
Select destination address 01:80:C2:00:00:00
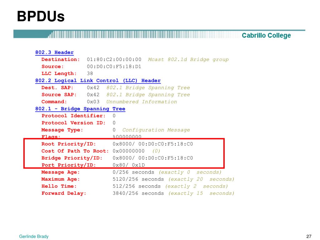tap(114, 59)
